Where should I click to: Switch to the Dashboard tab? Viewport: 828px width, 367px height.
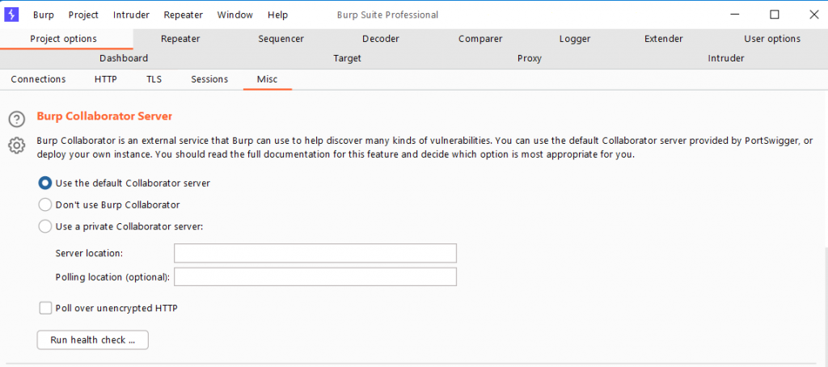pos(124,58)
